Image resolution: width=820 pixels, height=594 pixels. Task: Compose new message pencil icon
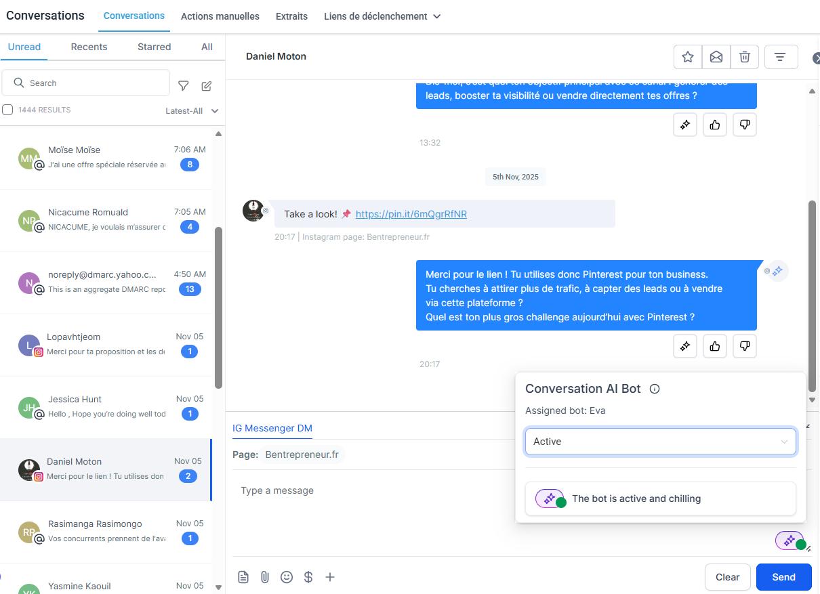tap(207, 86)
